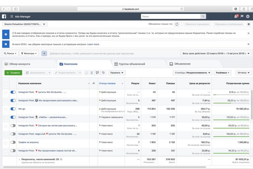Add a filter with the plus button
Image resolution: width=253 pixels, height=169 pixels.
(x=44, y=54)
